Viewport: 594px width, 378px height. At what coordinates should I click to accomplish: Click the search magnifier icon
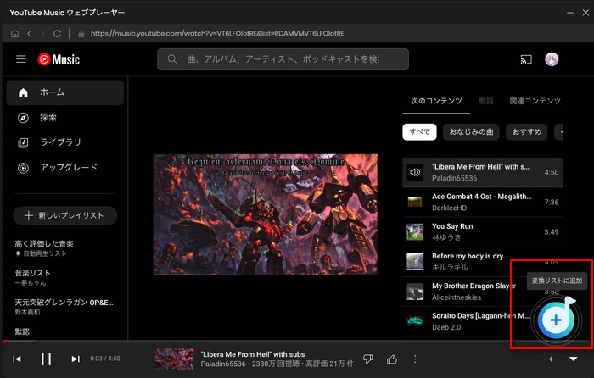tap(172, 59)
